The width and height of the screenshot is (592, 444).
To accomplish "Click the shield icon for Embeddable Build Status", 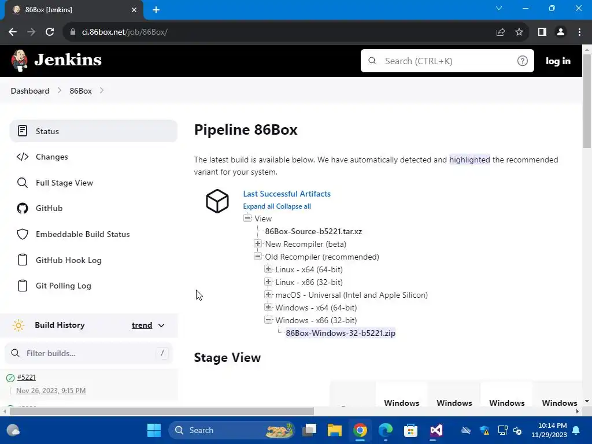I will click(x=23, y=234).
